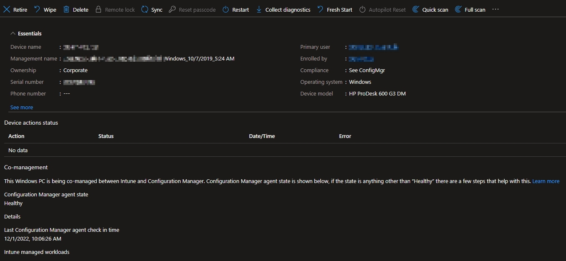Viewport: 566px width, 261px height.
Task: Click the Collect diagnostics download icon
Action: [x=259, y=9]
